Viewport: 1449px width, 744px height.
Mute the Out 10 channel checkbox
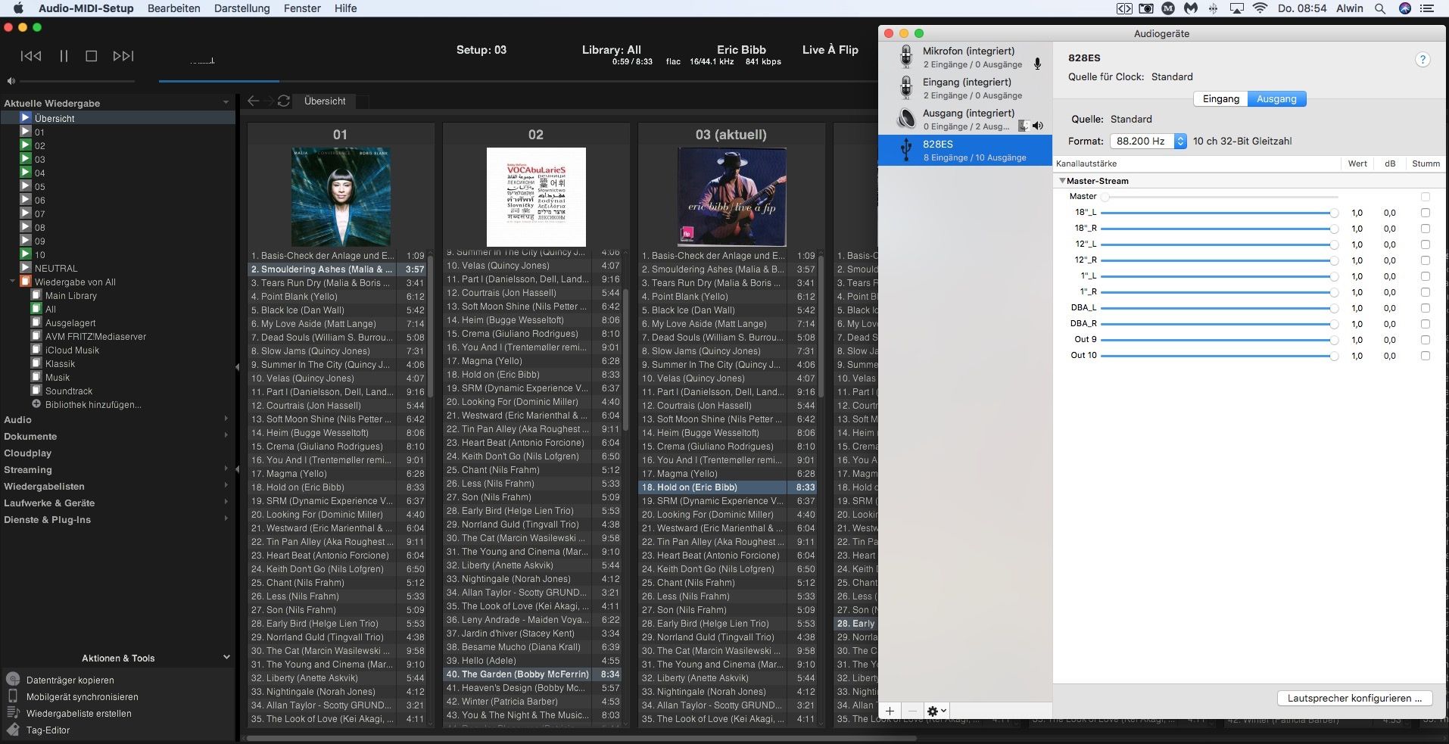[1426, 356]
